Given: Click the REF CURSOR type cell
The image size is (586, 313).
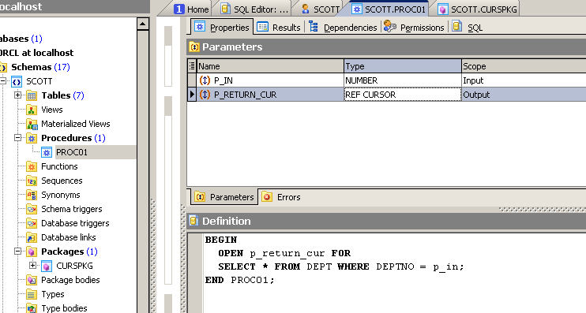Looking at the screenshot, I should (x=403, y=95).
